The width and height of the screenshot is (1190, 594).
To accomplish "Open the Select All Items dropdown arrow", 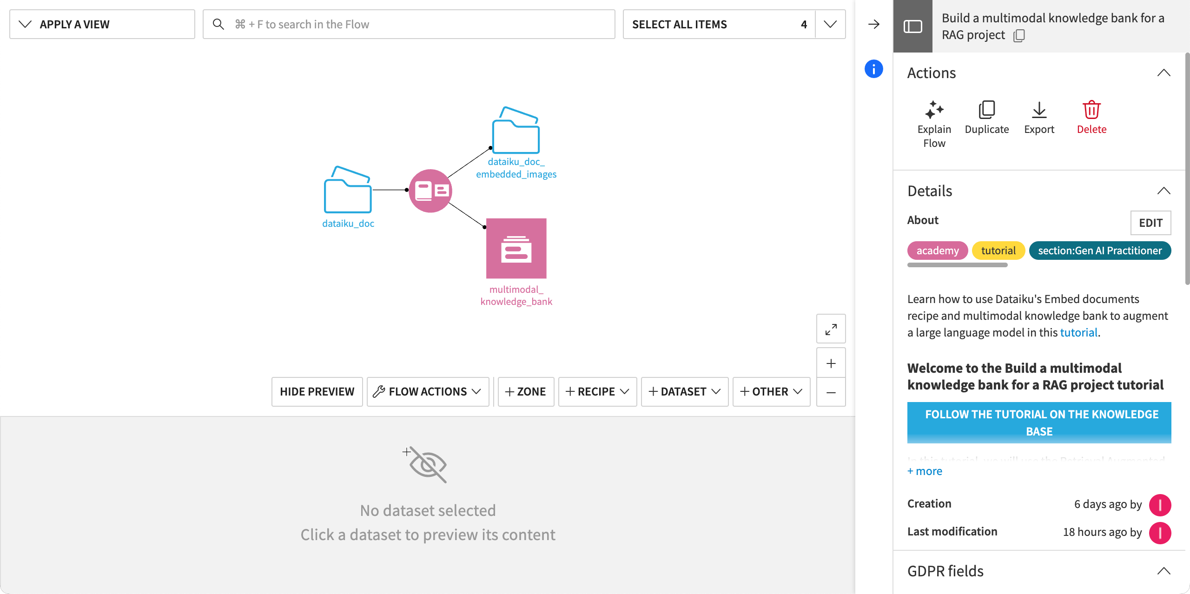I will click(830, 24).
